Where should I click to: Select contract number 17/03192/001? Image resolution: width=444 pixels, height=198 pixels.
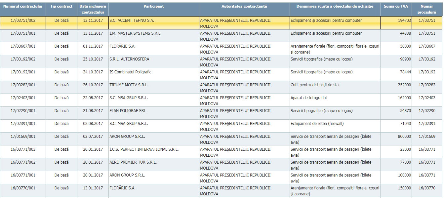pos(23,72)
